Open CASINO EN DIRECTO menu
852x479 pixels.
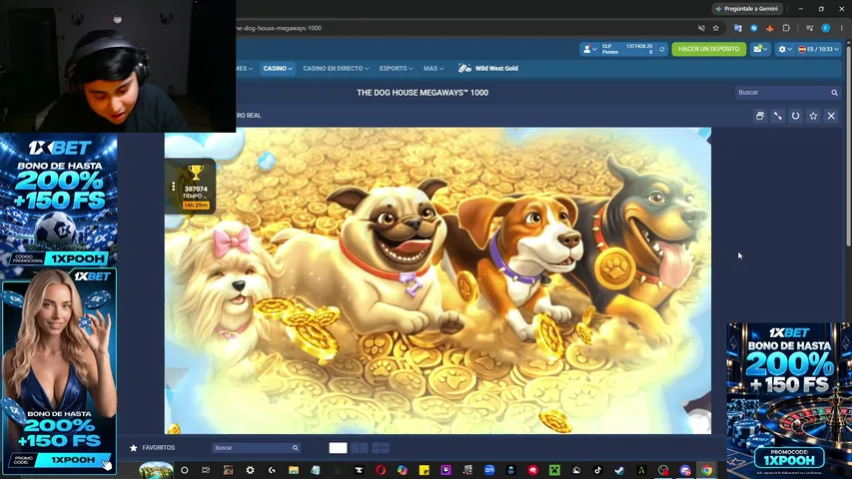click(x=336, y=69)
